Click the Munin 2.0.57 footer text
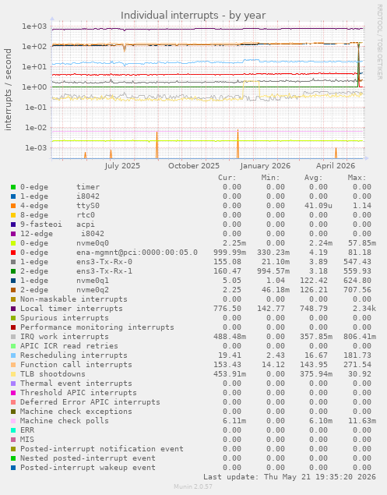Screen dimensions: 387x495 [193, 486]
